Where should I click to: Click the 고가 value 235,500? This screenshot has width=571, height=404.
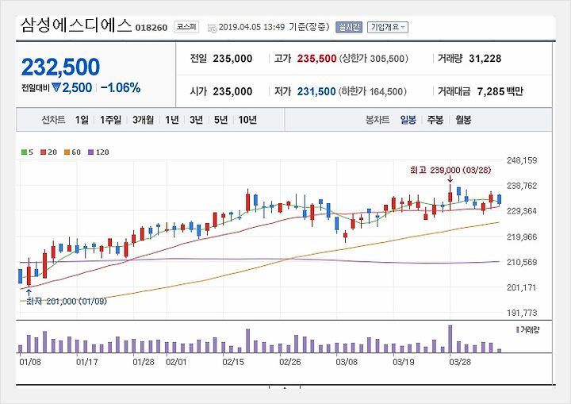[316, 59]
